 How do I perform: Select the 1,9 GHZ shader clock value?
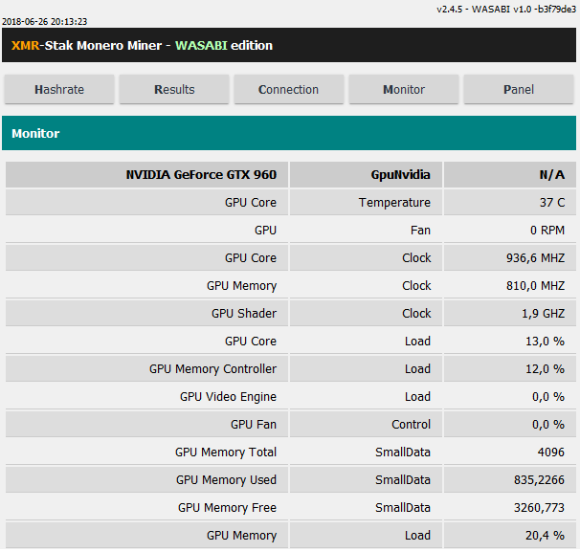(x=543, y=313)
